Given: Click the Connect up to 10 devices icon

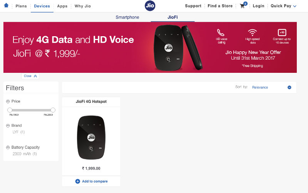Looking at the screenshot, I should (x=282, y=32).
